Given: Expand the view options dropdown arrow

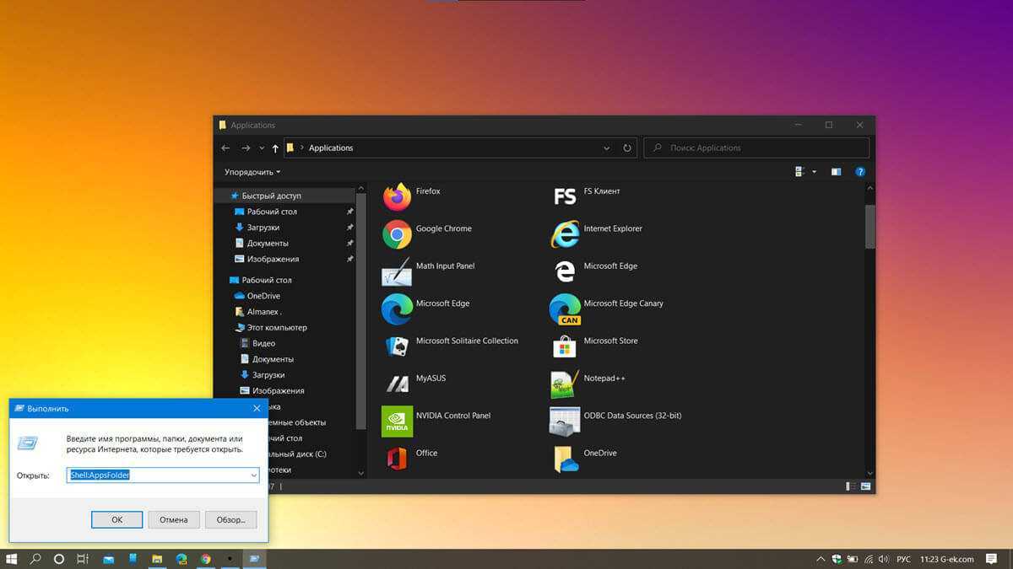Looking at the screenshot, I should tap(815, 172).
